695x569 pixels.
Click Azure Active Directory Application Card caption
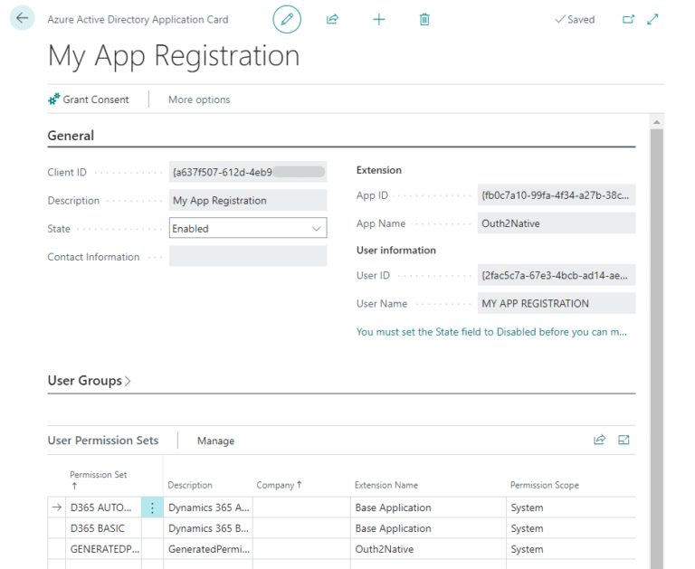(x=138, y=20)
